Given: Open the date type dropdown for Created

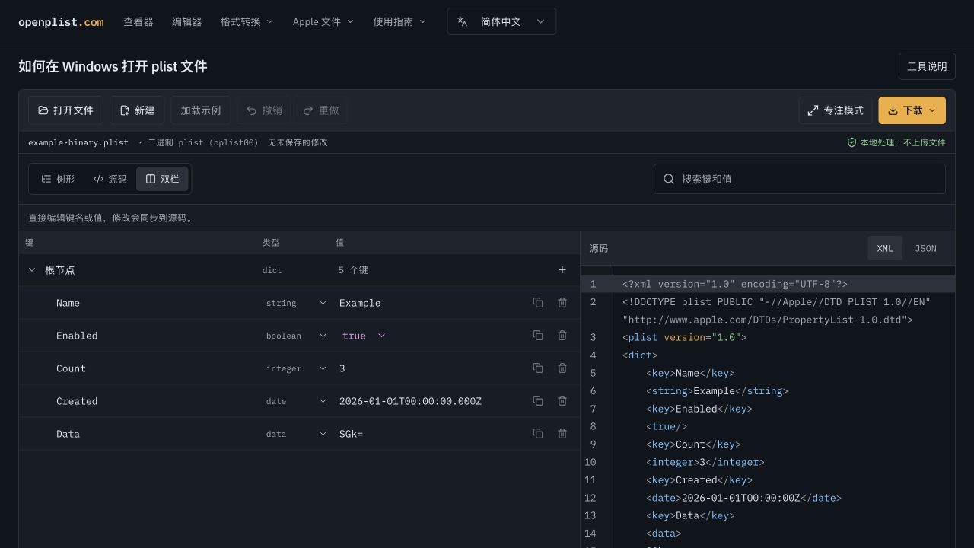Looking at the screenshot, I should pyautogui.click(x=296, y=401).
